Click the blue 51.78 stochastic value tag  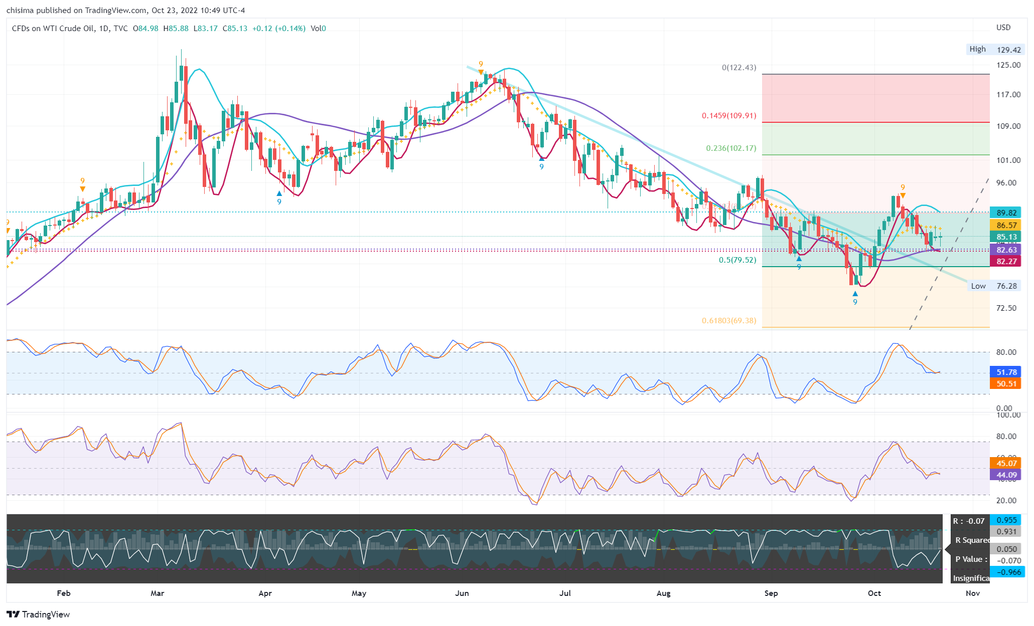1006,372
